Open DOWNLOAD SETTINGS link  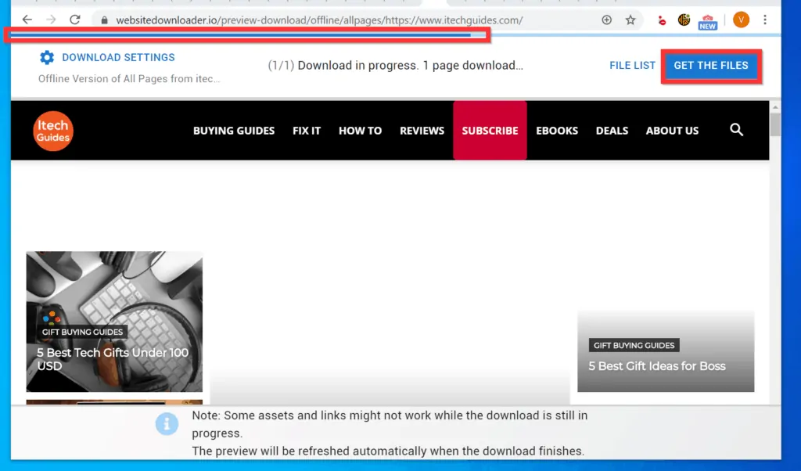point(119,57)
